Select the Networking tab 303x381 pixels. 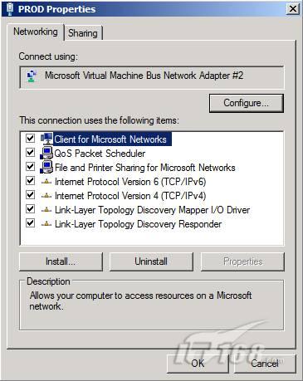coord(36,32)
